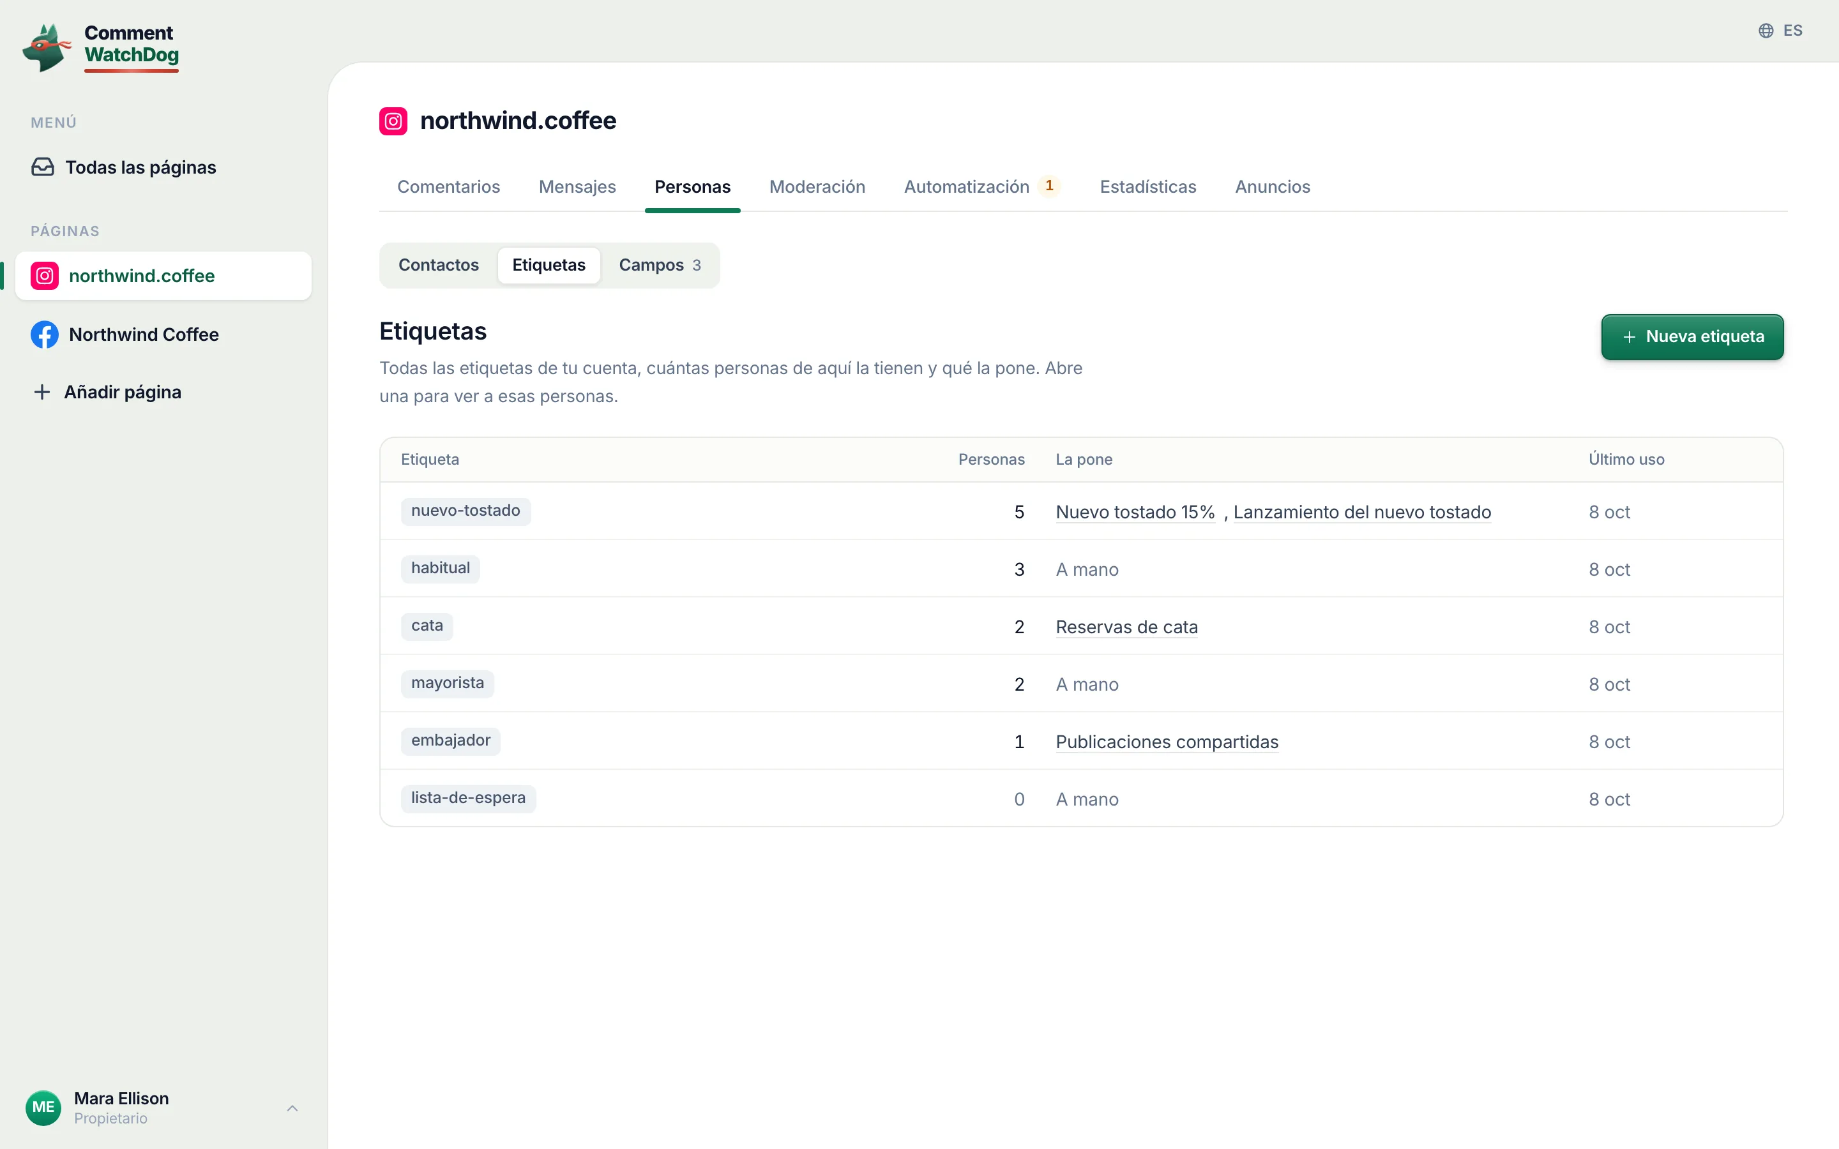Open the cata tag
Screen dimensions: 1839x1149
tap(427, 626)
